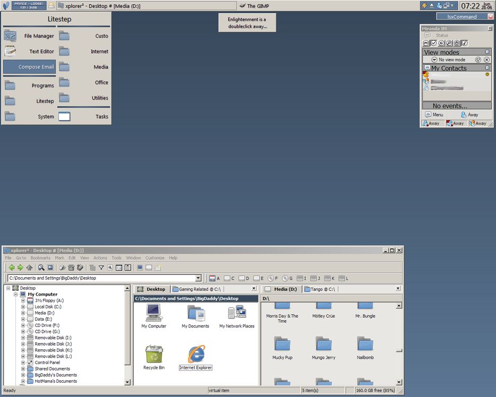Toggle the magnifier button in Miranda toolbar
This screenshot has height=397, width=496.
click(449, 43)
